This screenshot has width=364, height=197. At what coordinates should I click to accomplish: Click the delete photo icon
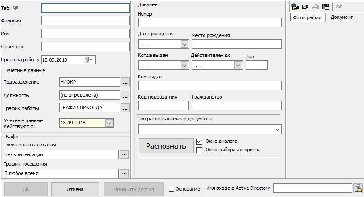pos(339,7)
